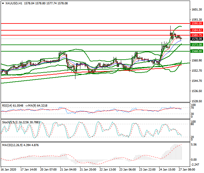Select the 1590.00 red resistance price label
The width and height of the screenshot is (204, 173).
point(197,23)
